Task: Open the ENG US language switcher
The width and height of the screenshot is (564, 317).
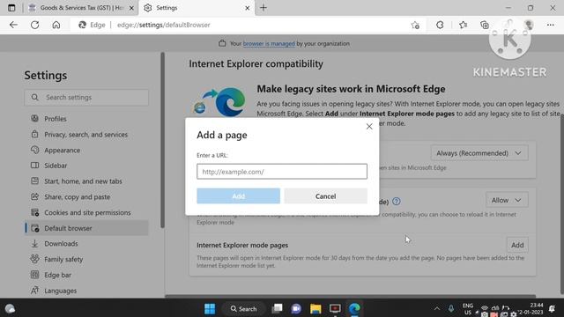Action: pyautogui.click(x=468, y=309)
